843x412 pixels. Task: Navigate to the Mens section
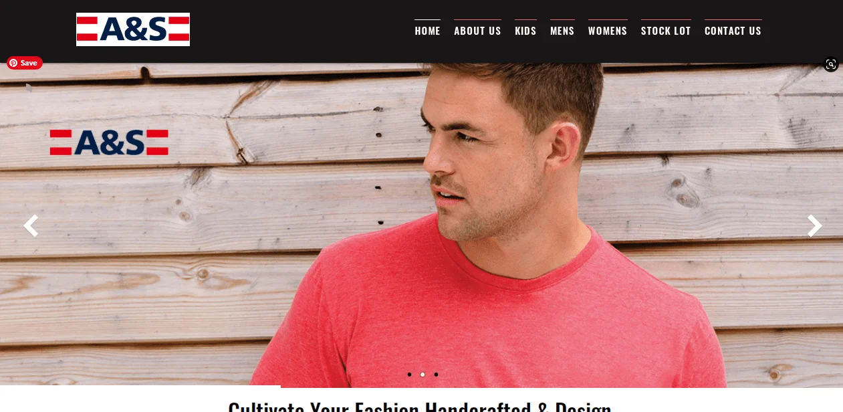(562, 31)
